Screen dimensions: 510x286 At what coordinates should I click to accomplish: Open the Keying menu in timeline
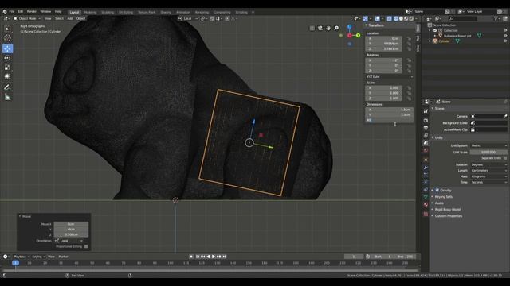(38, 257)
